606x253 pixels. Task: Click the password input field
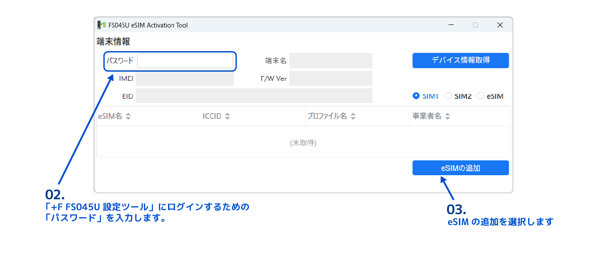(185, 61)
